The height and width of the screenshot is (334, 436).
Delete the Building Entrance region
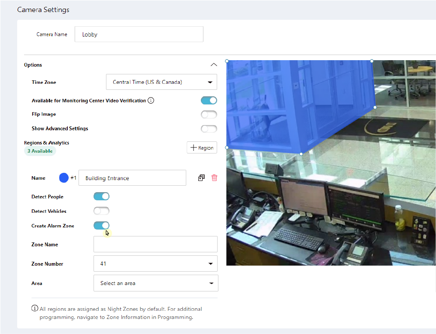coord(214,178)
